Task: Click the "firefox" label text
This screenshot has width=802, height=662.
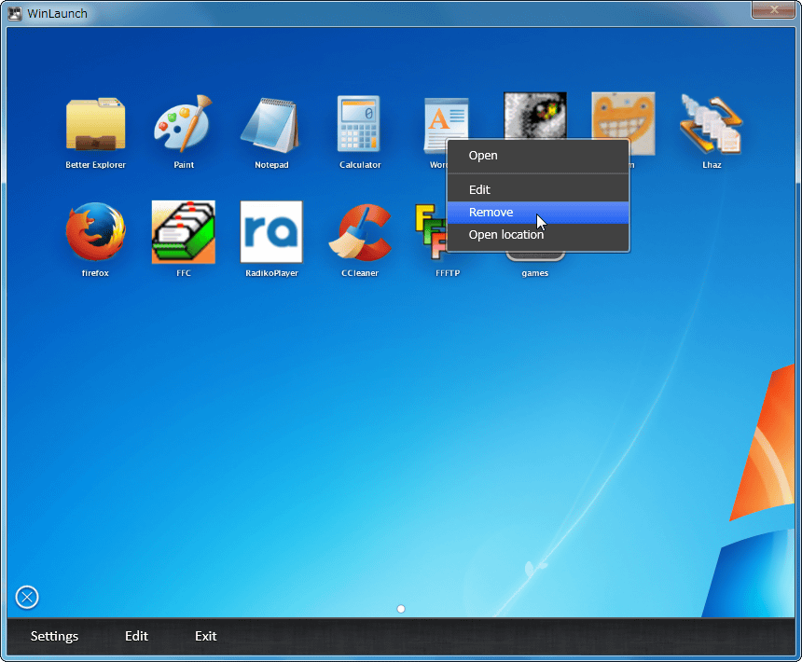Action: coord(95,273)
